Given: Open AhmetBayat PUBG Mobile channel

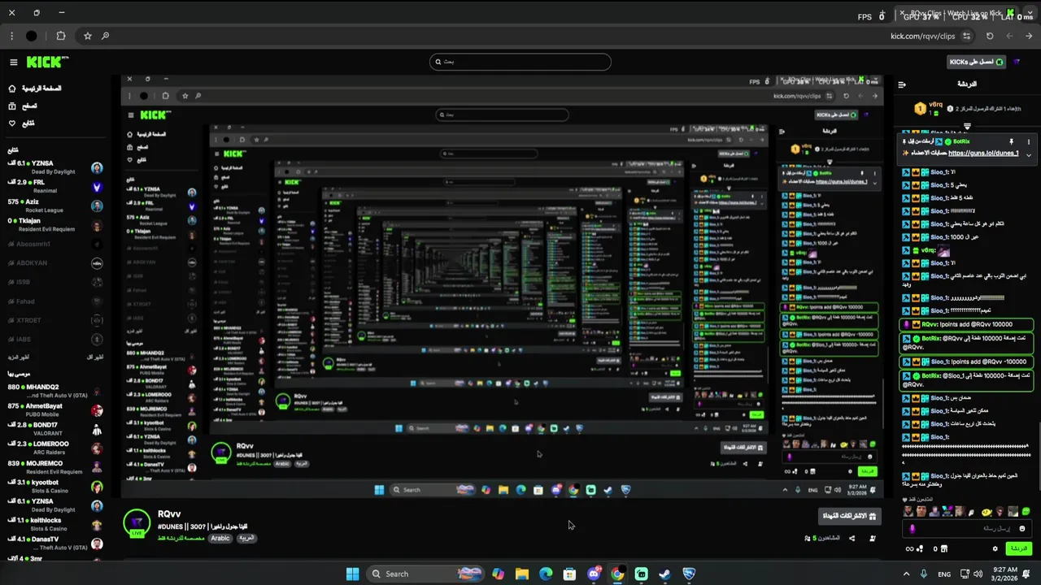Looking at the screenshot, I should [x=54, y=409].
